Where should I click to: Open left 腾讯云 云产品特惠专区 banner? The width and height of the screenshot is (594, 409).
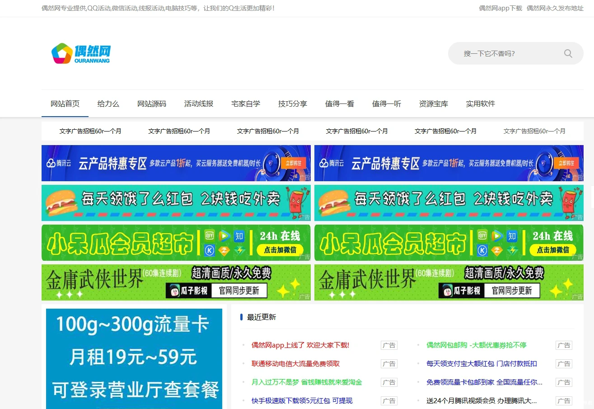176,163
